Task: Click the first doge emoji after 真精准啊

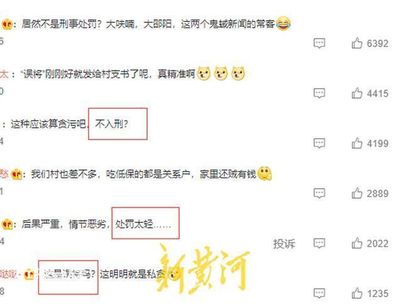Action: pos(204,73)
